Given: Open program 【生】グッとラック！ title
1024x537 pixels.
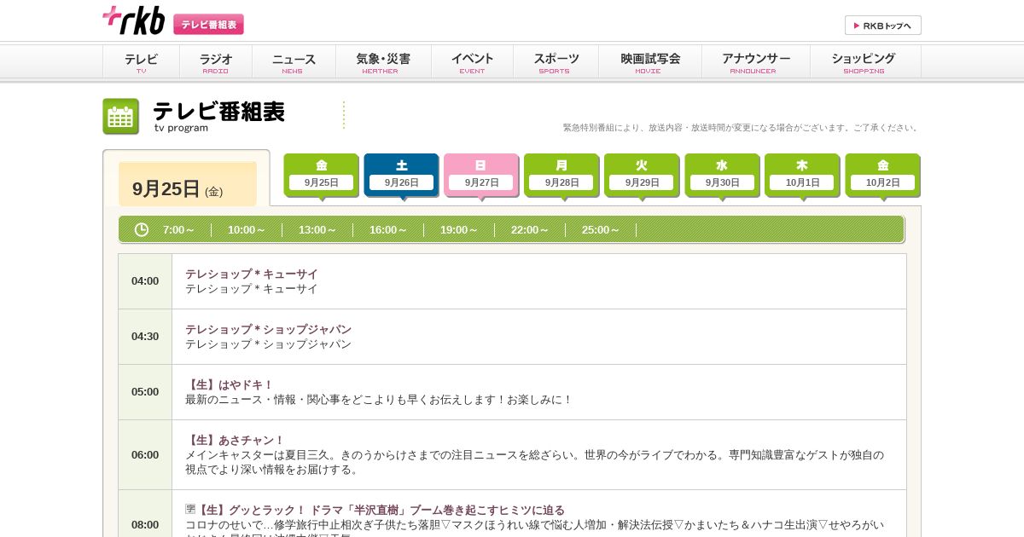Looking at the screenshot, I should pos(381,510).
